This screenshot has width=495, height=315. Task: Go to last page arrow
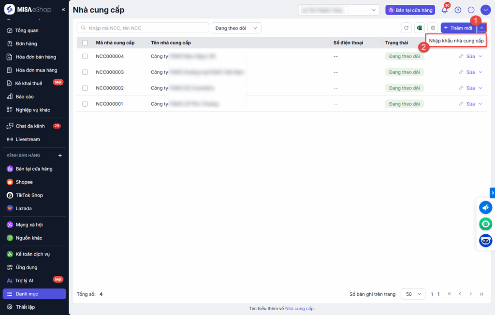click(x=481, y=294)
